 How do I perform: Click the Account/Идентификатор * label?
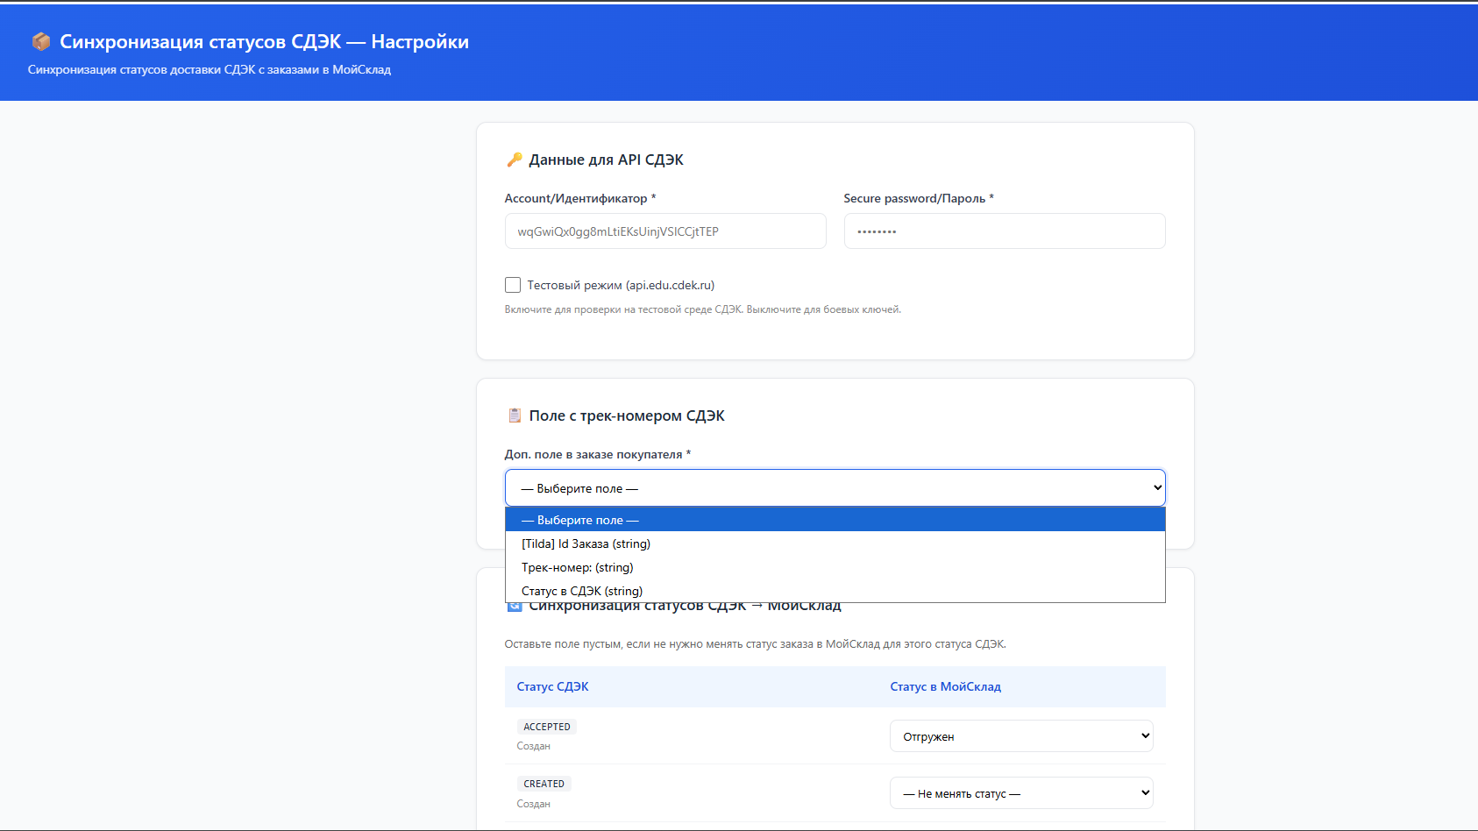(580, 198)
